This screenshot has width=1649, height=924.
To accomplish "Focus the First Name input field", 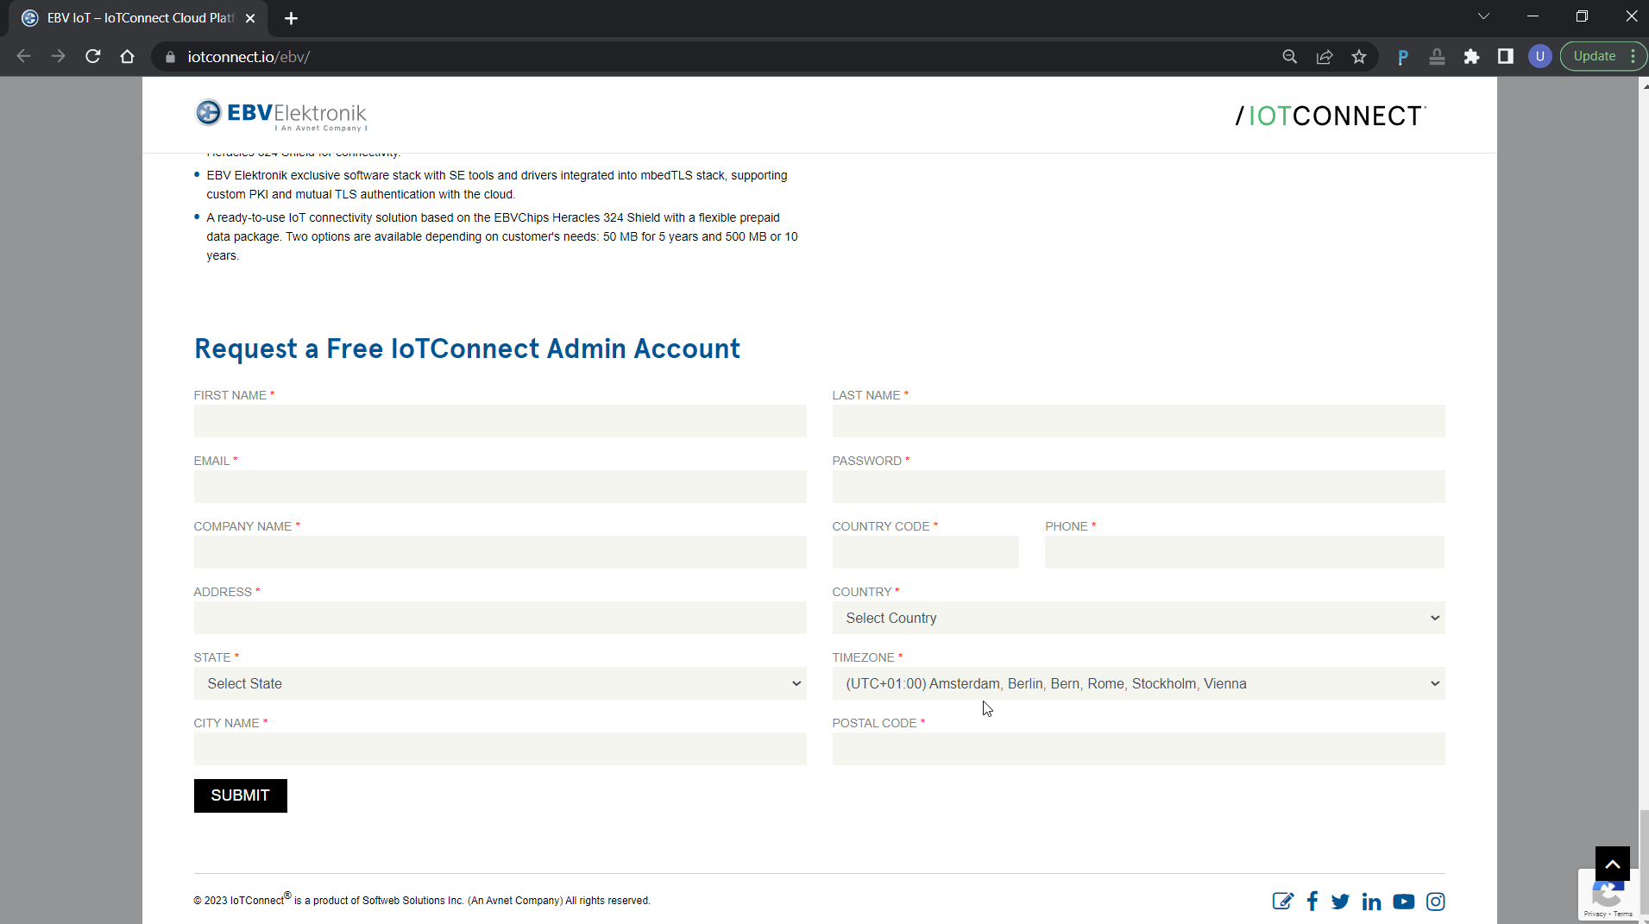I will (500, 421).
